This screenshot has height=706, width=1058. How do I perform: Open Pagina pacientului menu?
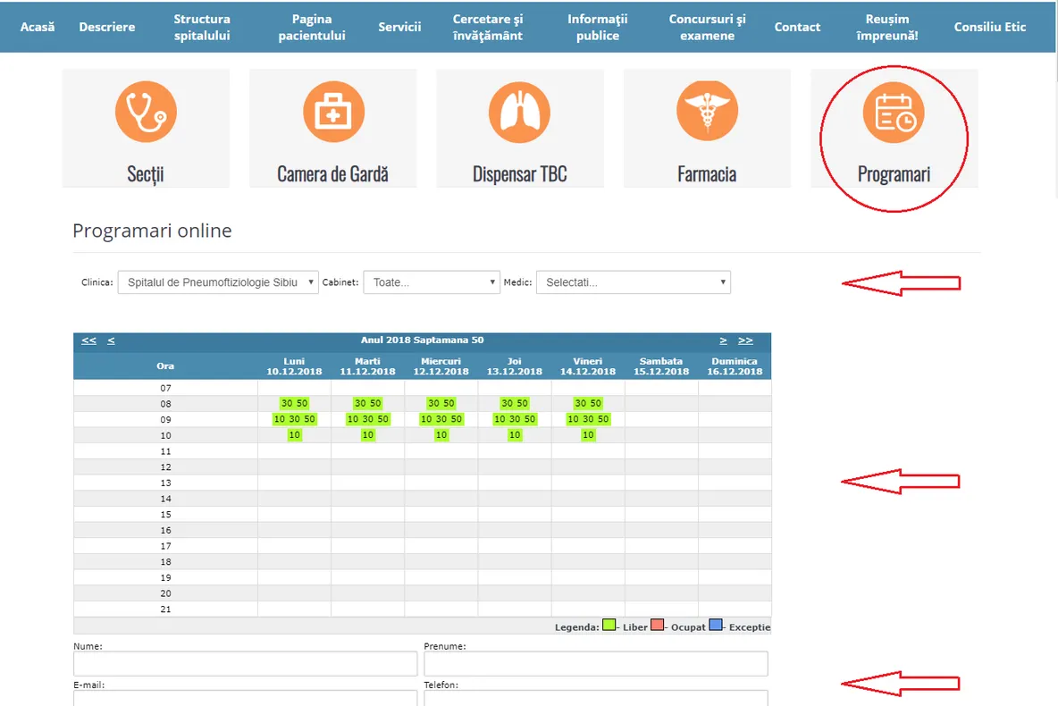(312, 27)
